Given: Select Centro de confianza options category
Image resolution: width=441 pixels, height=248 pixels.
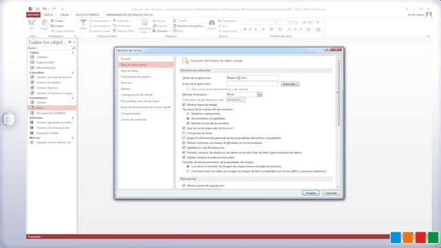Looking at the screenshot, I should tap(145, 119).
